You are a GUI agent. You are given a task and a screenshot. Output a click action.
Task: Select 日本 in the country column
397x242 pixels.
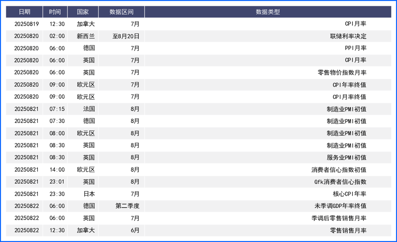89,194
